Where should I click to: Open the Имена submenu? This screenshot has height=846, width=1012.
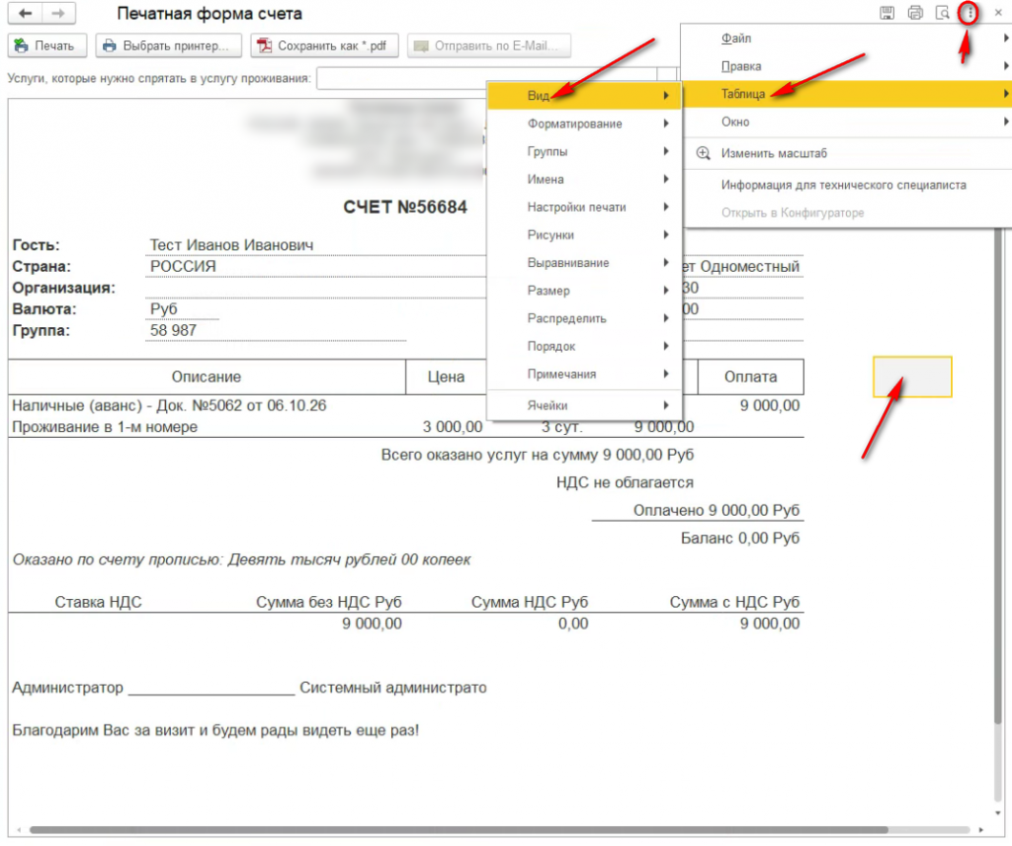(x=585, y=180)
